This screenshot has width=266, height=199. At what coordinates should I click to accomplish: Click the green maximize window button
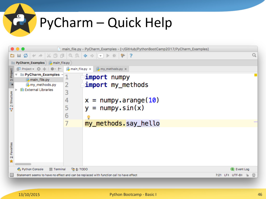[23, 49]
